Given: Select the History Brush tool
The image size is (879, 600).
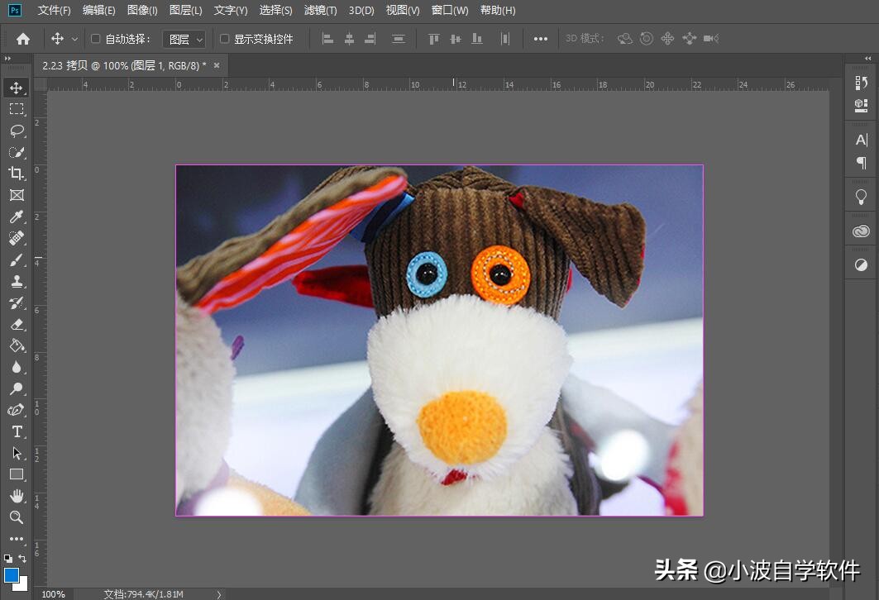Looking at the screenshot, I should [x=17, y=303].
